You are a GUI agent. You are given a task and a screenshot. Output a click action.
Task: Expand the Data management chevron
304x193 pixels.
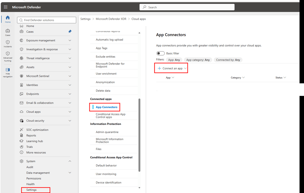70,172
